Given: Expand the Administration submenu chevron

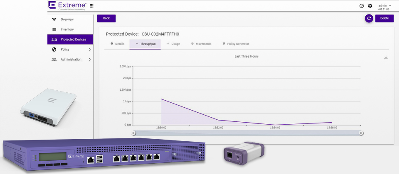Looking at the screenshot, I should point(90,59).
